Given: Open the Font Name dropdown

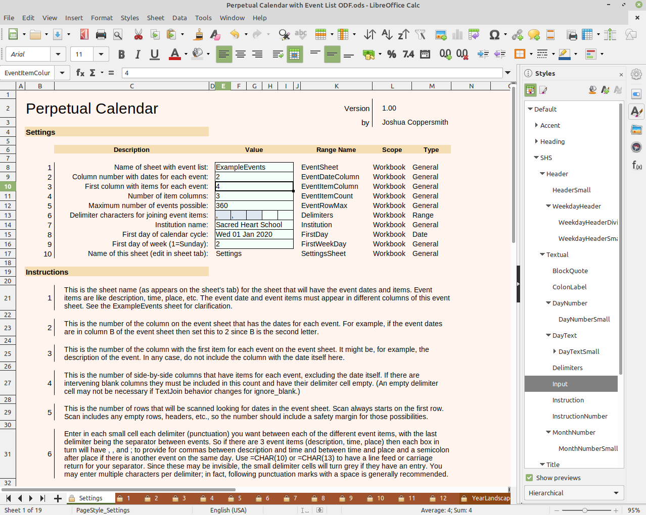Looking at the screenshot, I should (58, 54).
